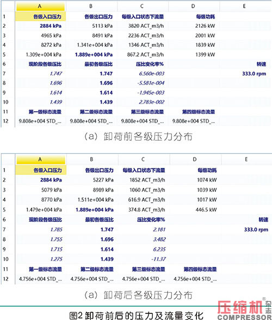Screen dimensions: 272x320
Task: Select column D header in lower table
Action: tap(195, 159)
